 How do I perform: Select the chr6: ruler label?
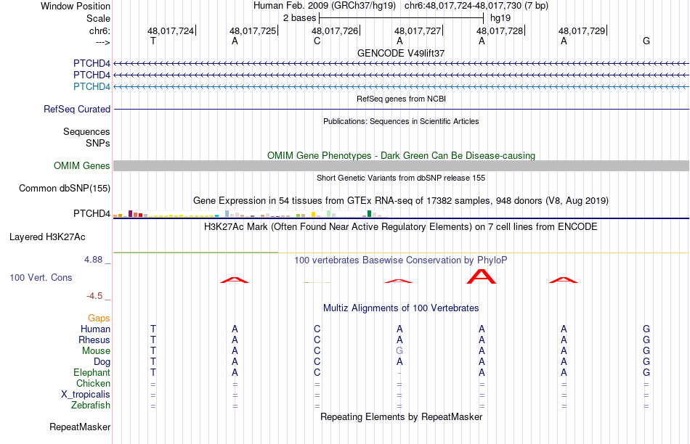pos(100,30)
